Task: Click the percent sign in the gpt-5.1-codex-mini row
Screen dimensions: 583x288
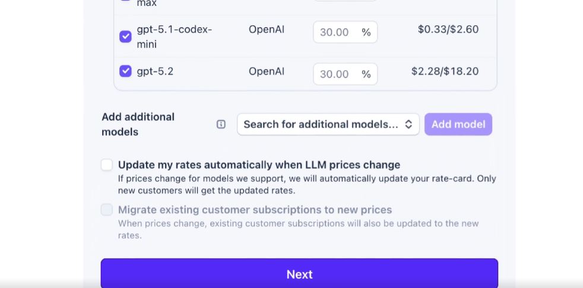Action: click(366, 33)
